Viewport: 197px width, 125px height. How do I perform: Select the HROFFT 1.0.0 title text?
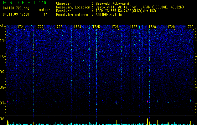24,2
